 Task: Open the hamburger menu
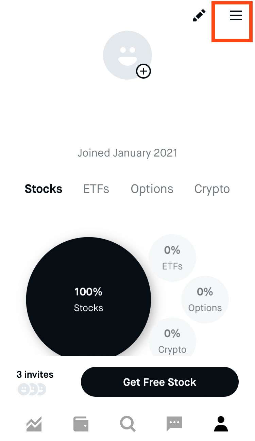click(x=236, y=15)
